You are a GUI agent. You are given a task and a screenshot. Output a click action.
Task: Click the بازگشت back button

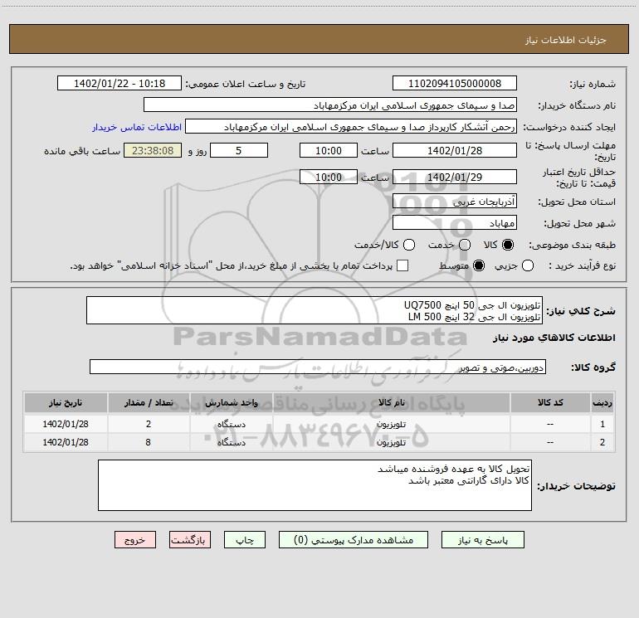(190, 540)
